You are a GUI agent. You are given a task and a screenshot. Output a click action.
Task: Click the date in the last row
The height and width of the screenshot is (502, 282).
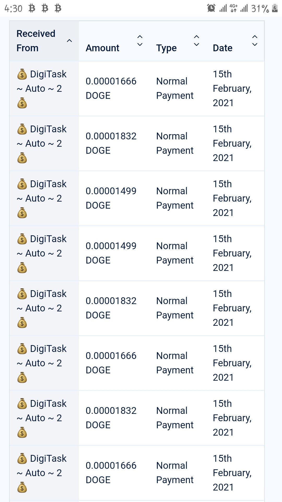[x=232, y=473]
